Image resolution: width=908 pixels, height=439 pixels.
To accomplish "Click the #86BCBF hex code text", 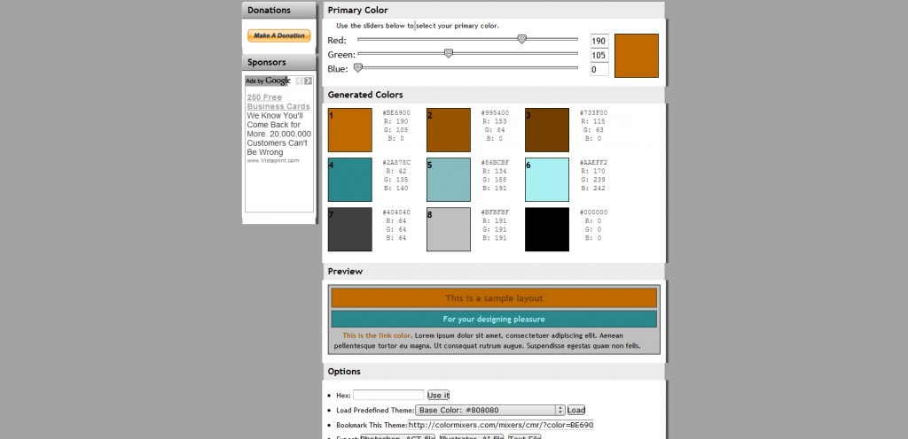I will (x=495, y=162).
